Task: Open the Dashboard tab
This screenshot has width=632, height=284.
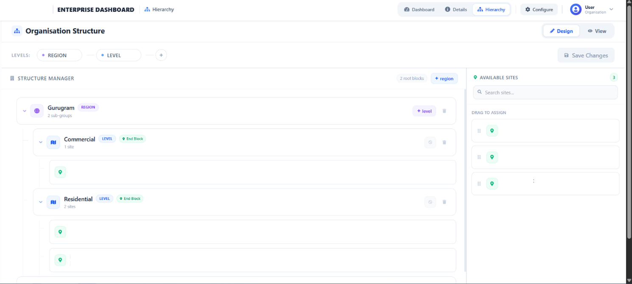Action: (419, 9)
